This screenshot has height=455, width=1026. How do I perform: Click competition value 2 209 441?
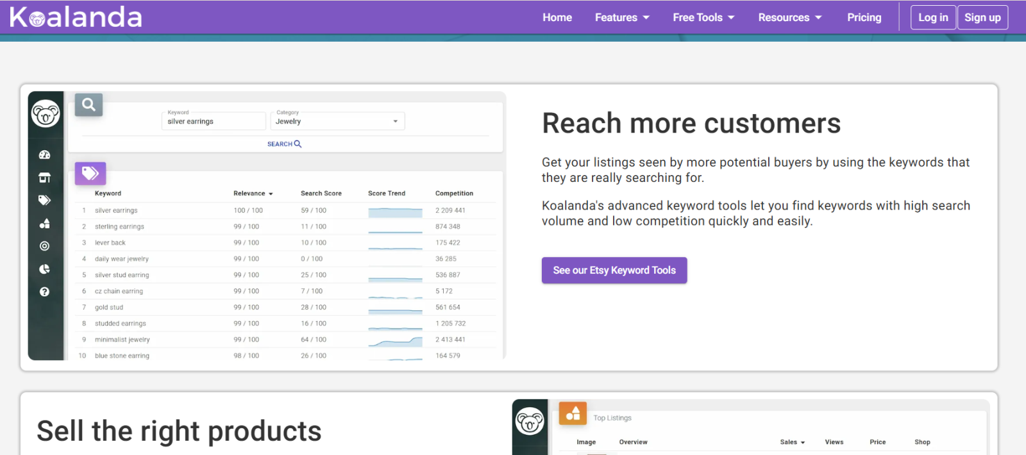click(450, 210)
